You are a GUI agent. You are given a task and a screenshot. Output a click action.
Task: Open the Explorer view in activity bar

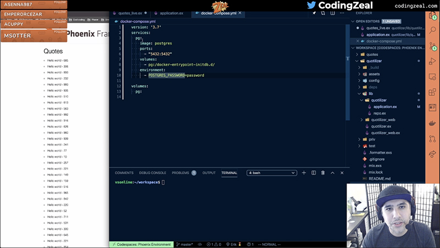point(432,16)
